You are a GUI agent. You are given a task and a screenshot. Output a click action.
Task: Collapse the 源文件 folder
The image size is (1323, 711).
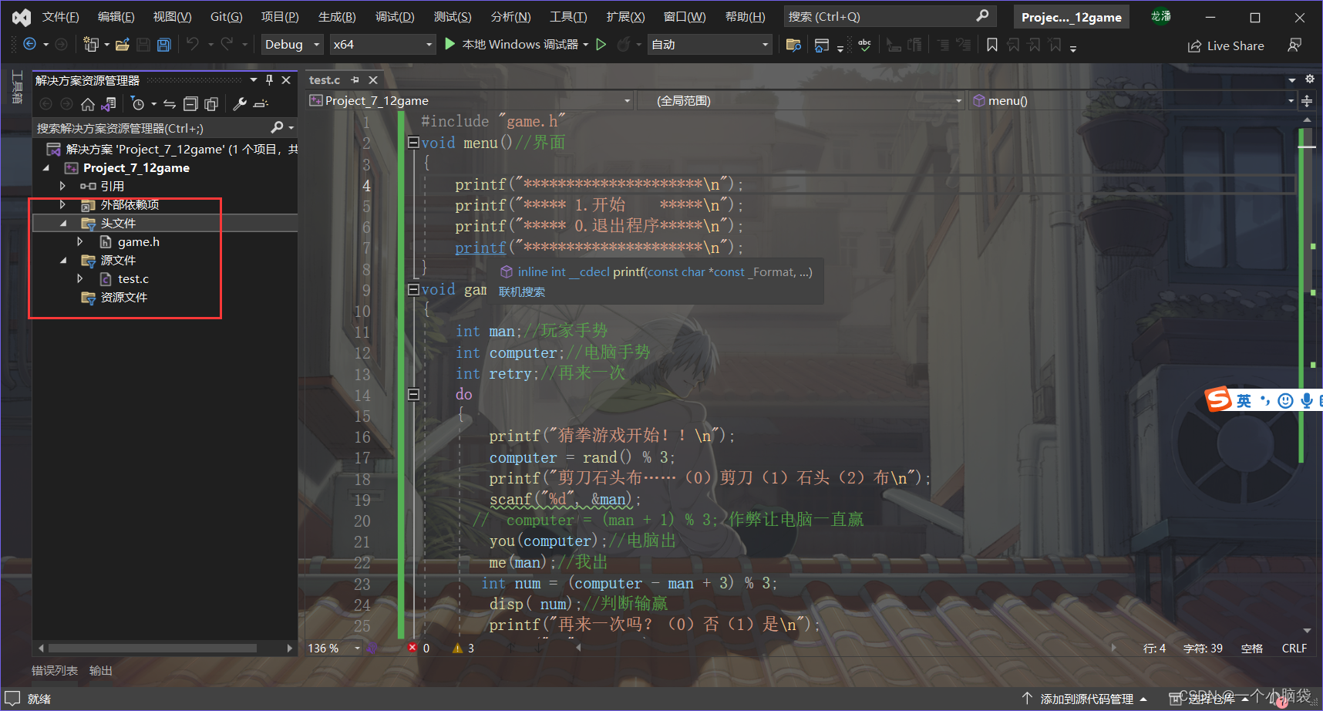coord(63,261)
